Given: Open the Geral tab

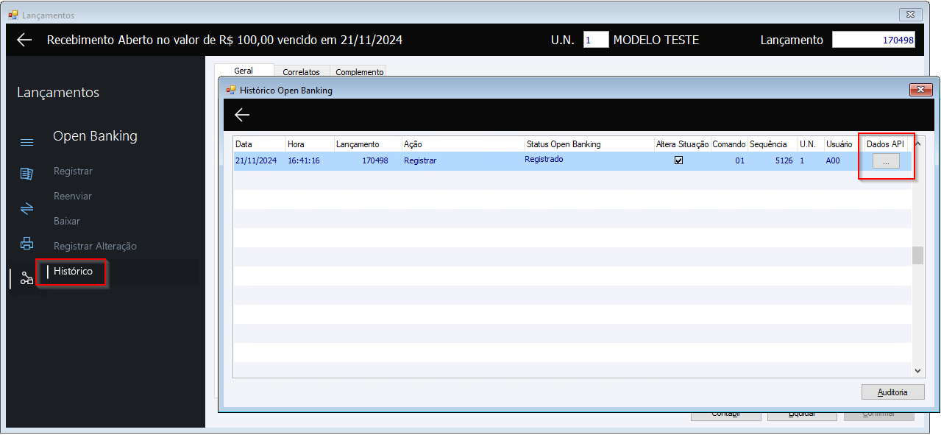Looking at the screenshot, I should 244,71.
